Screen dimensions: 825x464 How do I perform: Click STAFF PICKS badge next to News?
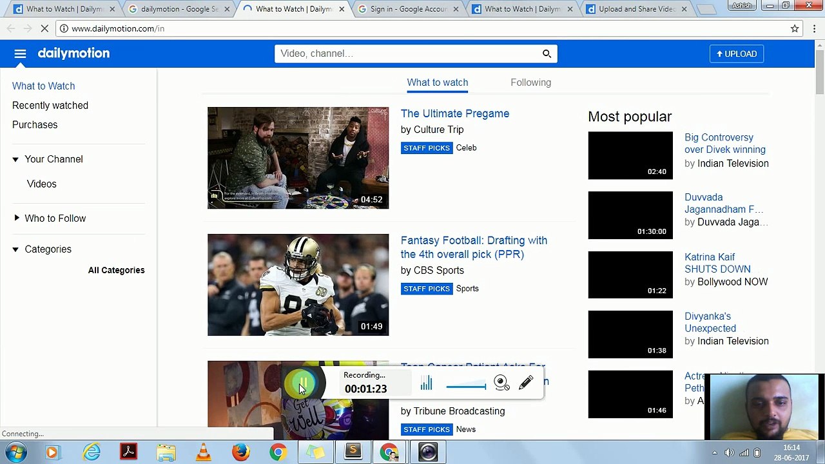[x=427, y=429]
